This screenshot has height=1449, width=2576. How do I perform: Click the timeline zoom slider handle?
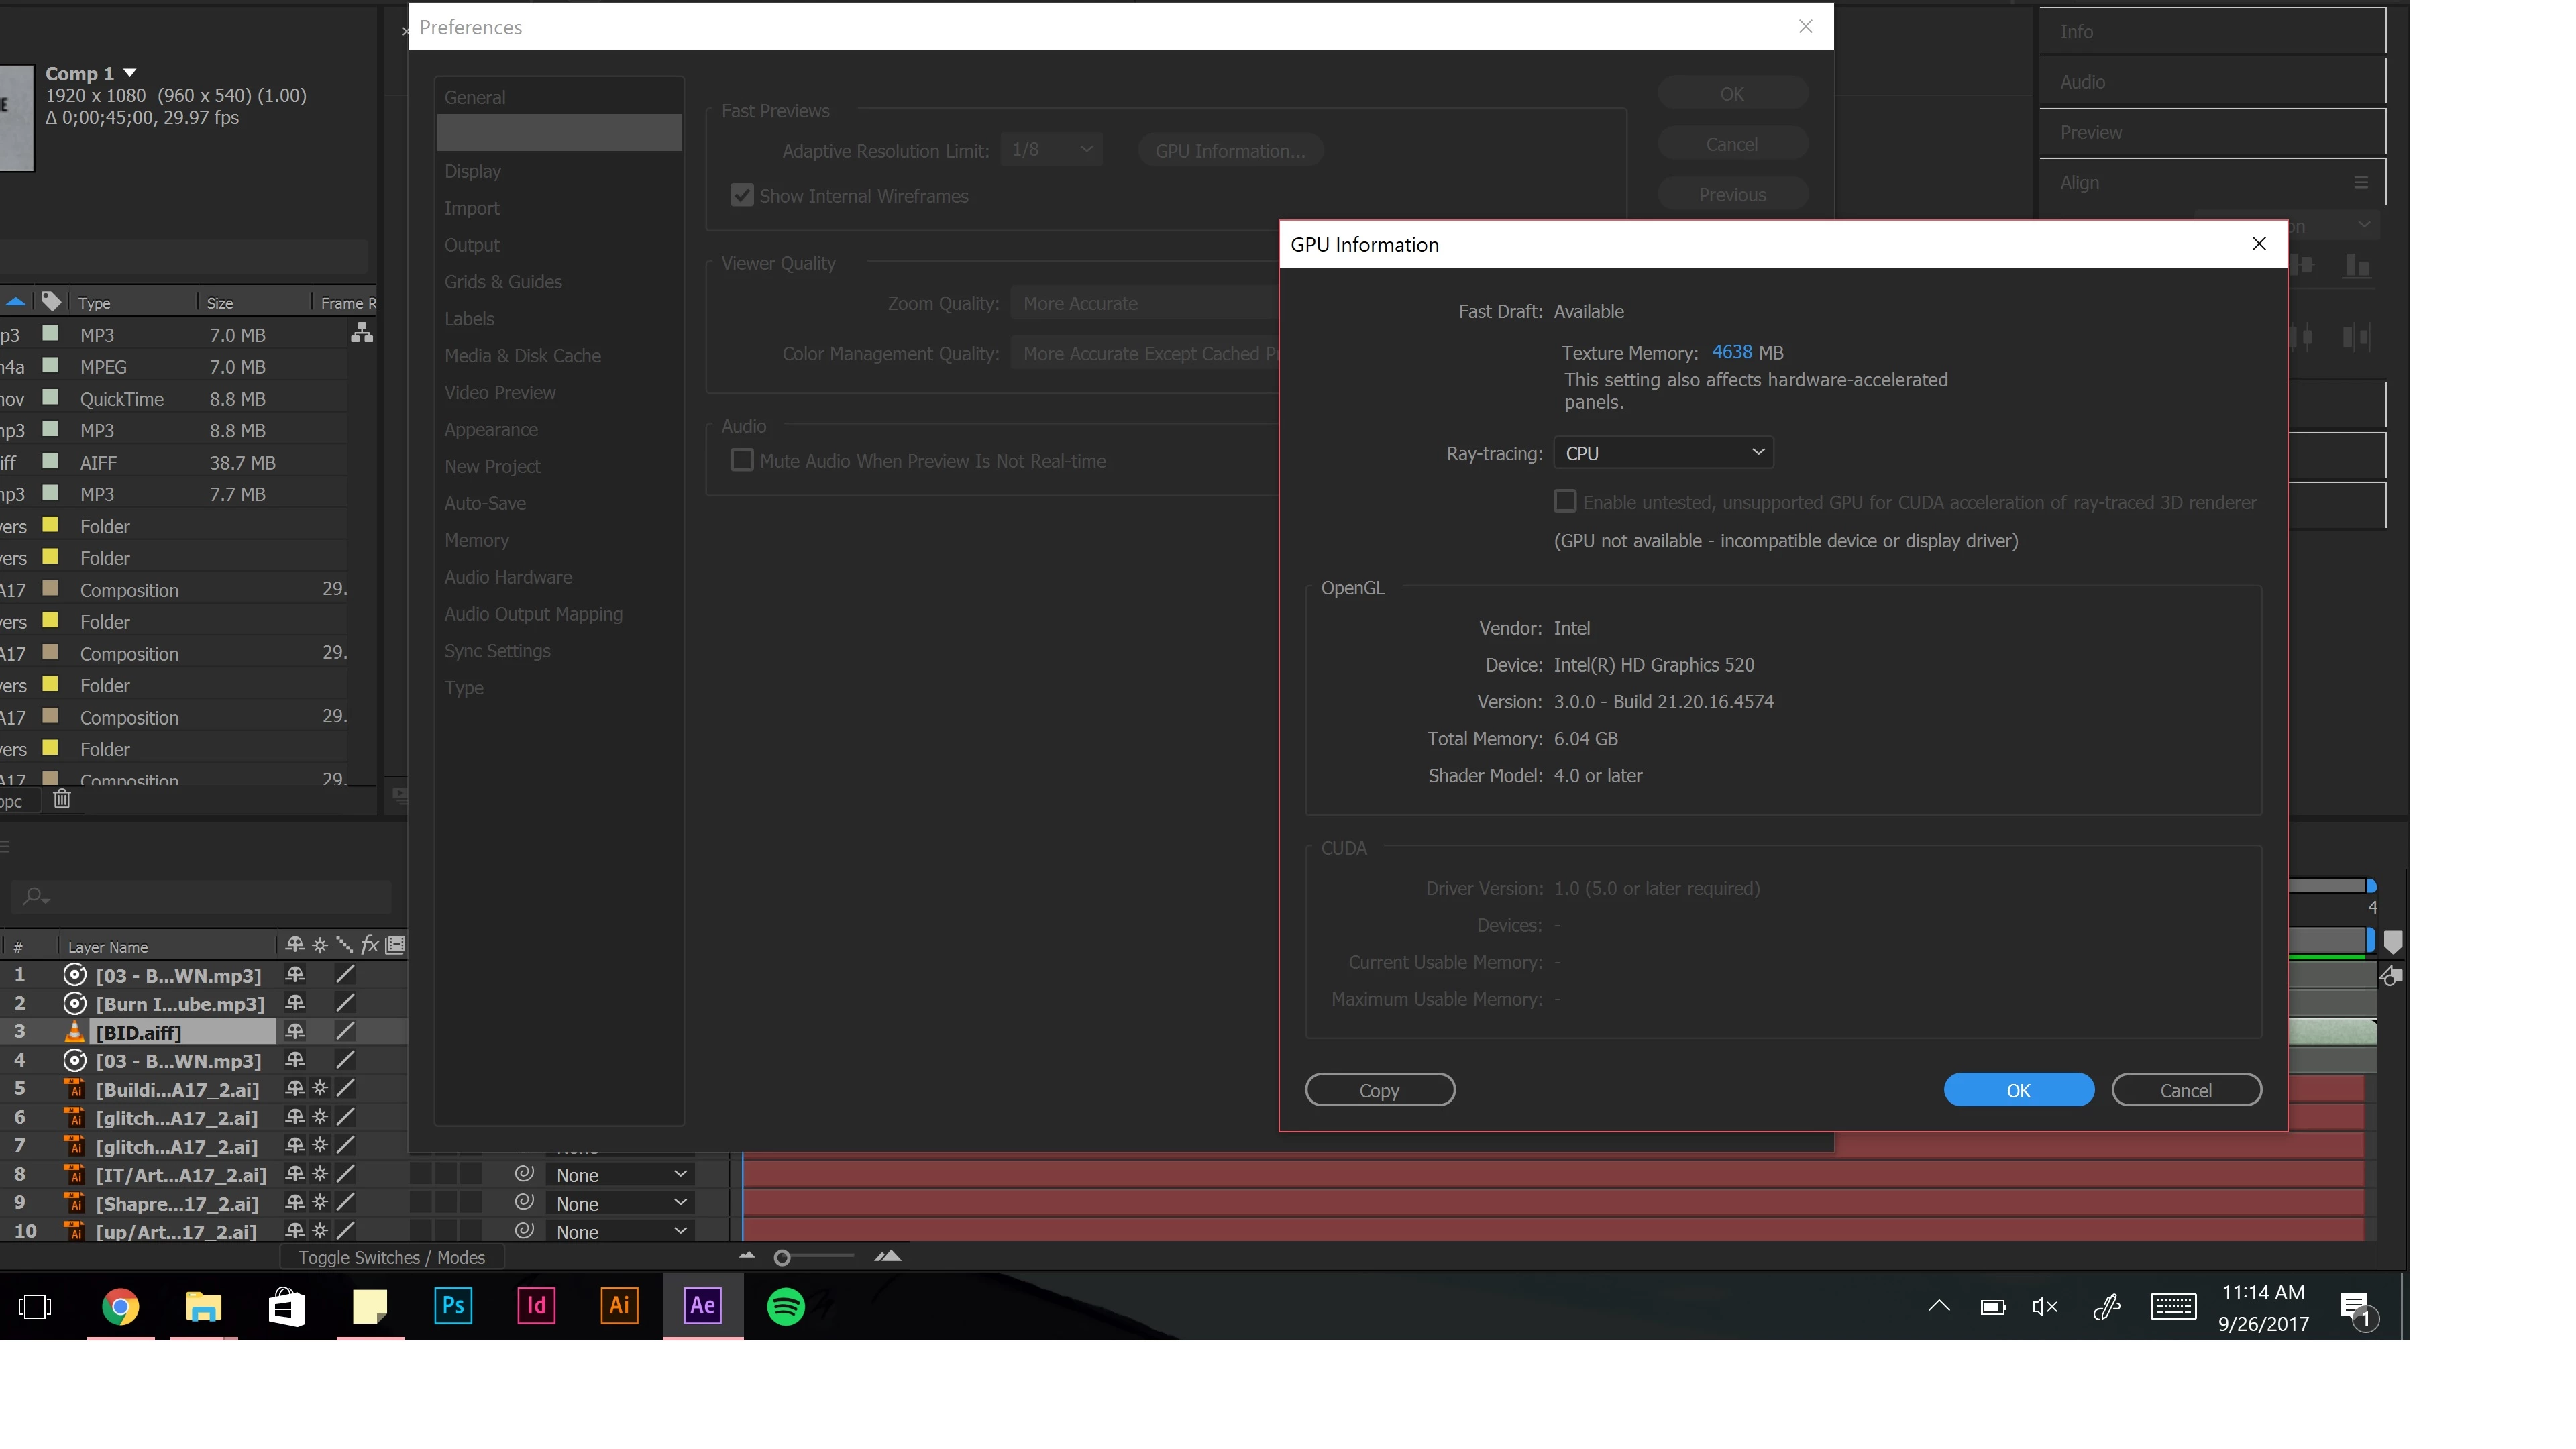point(782,1258)
